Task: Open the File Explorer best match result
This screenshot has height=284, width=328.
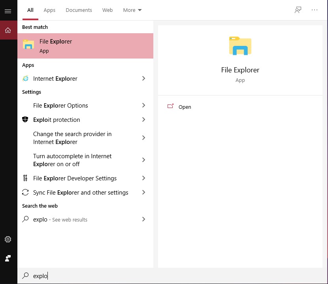Action: click(x=85, y=46)
